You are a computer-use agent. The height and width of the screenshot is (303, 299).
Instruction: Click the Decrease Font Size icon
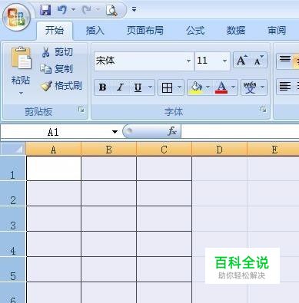point(258,61)
